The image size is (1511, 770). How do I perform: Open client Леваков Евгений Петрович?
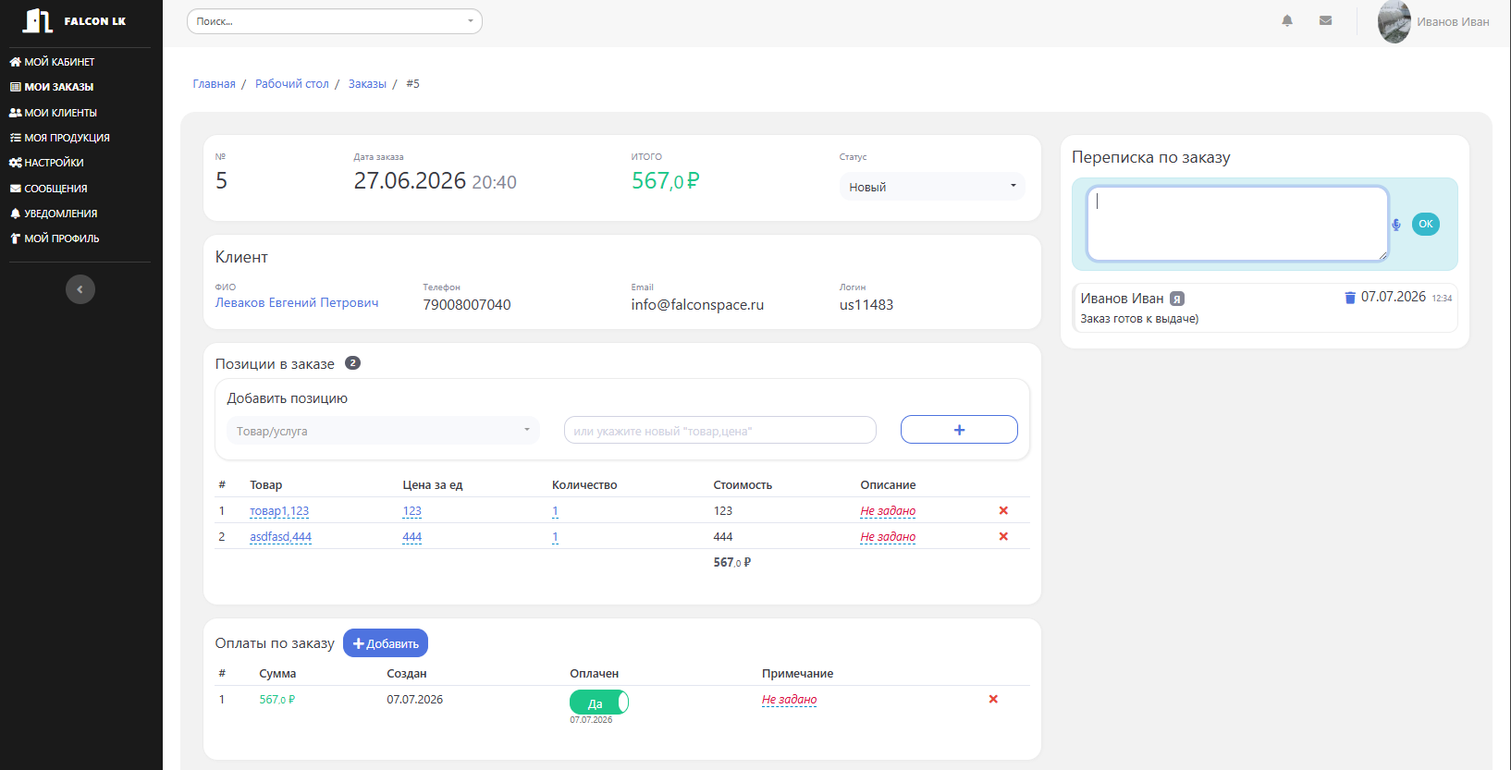pyautogui.click(x=297, y=302)
